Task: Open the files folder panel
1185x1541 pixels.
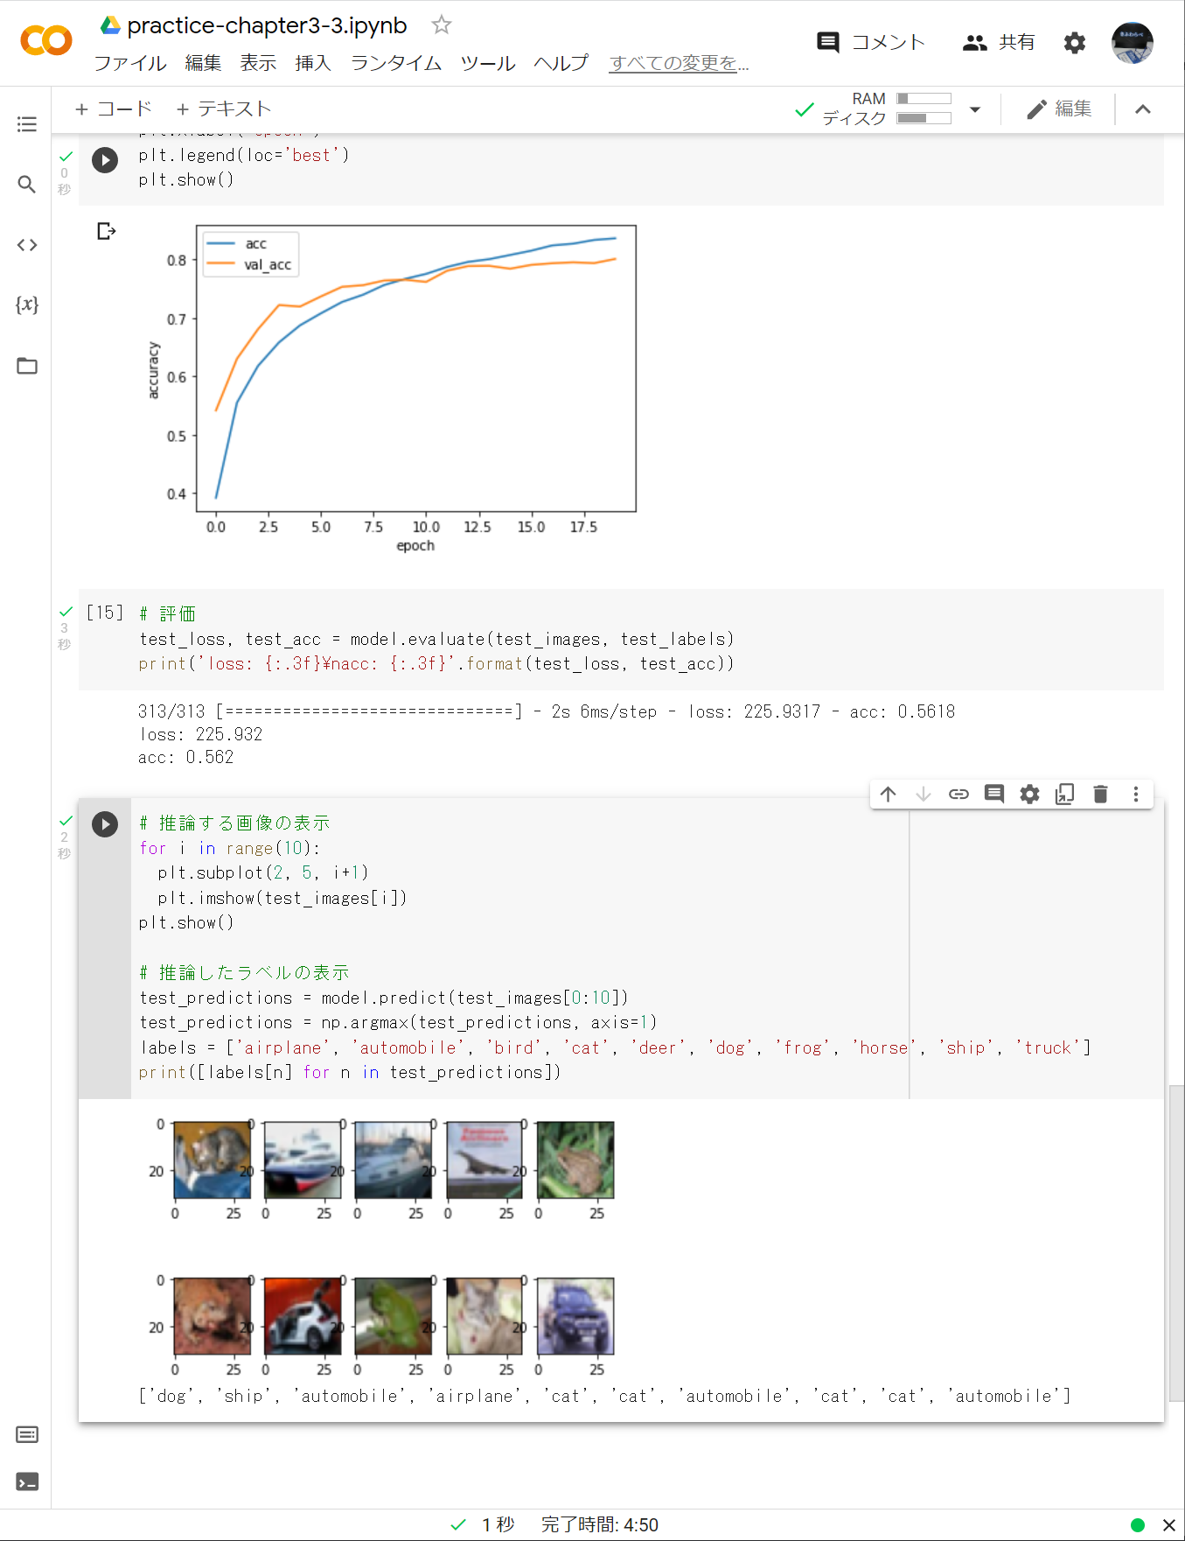Action: 27,366
